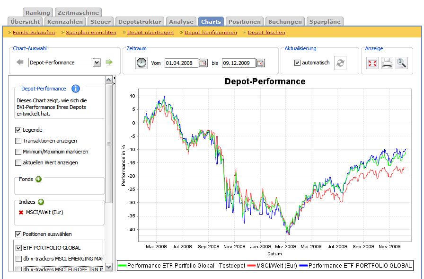Toggle the automatisch update checkbox

(297, 63)
